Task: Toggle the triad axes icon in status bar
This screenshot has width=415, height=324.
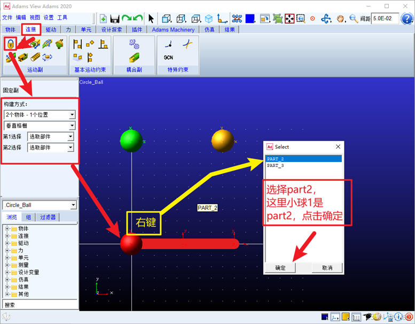Action: [335, 317]
